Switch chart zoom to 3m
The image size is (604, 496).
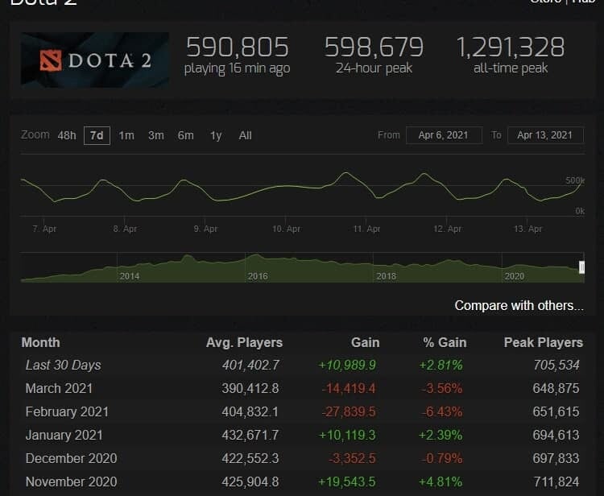click(155, 135)
